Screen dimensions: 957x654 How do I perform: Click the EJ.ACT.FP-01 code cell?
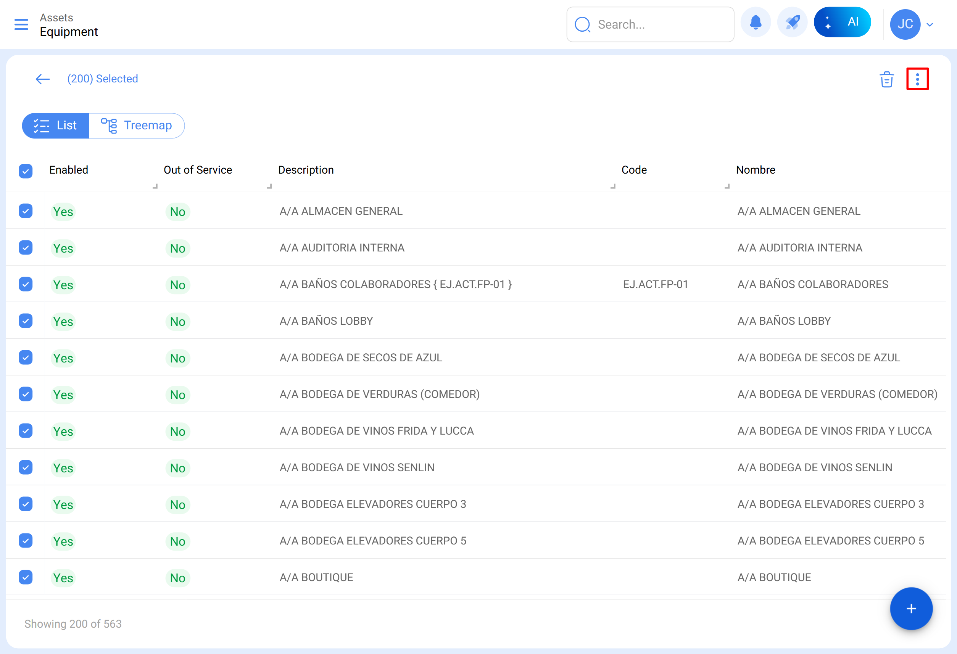click(655, 284)
